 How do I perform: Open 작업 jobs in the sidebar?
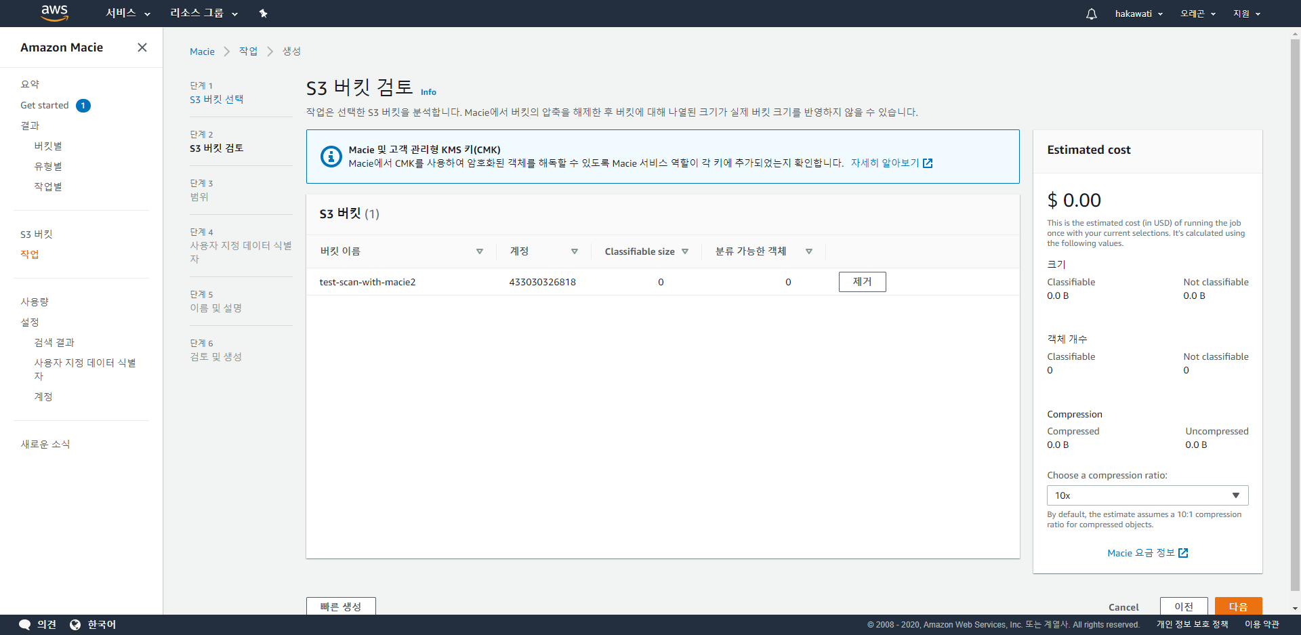[30, 254]
